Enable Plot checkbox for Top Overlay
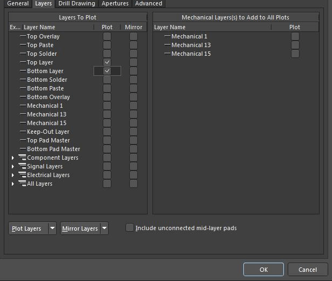This screenshot has width=332, height=281. (x=107, y=36)
